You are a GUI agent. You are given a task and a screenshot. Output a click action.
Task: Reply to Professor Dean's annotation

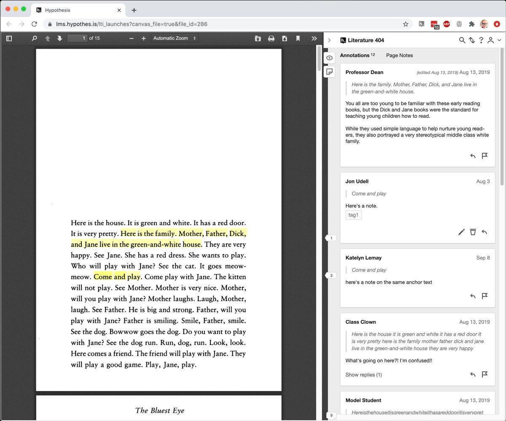point(473,156)
